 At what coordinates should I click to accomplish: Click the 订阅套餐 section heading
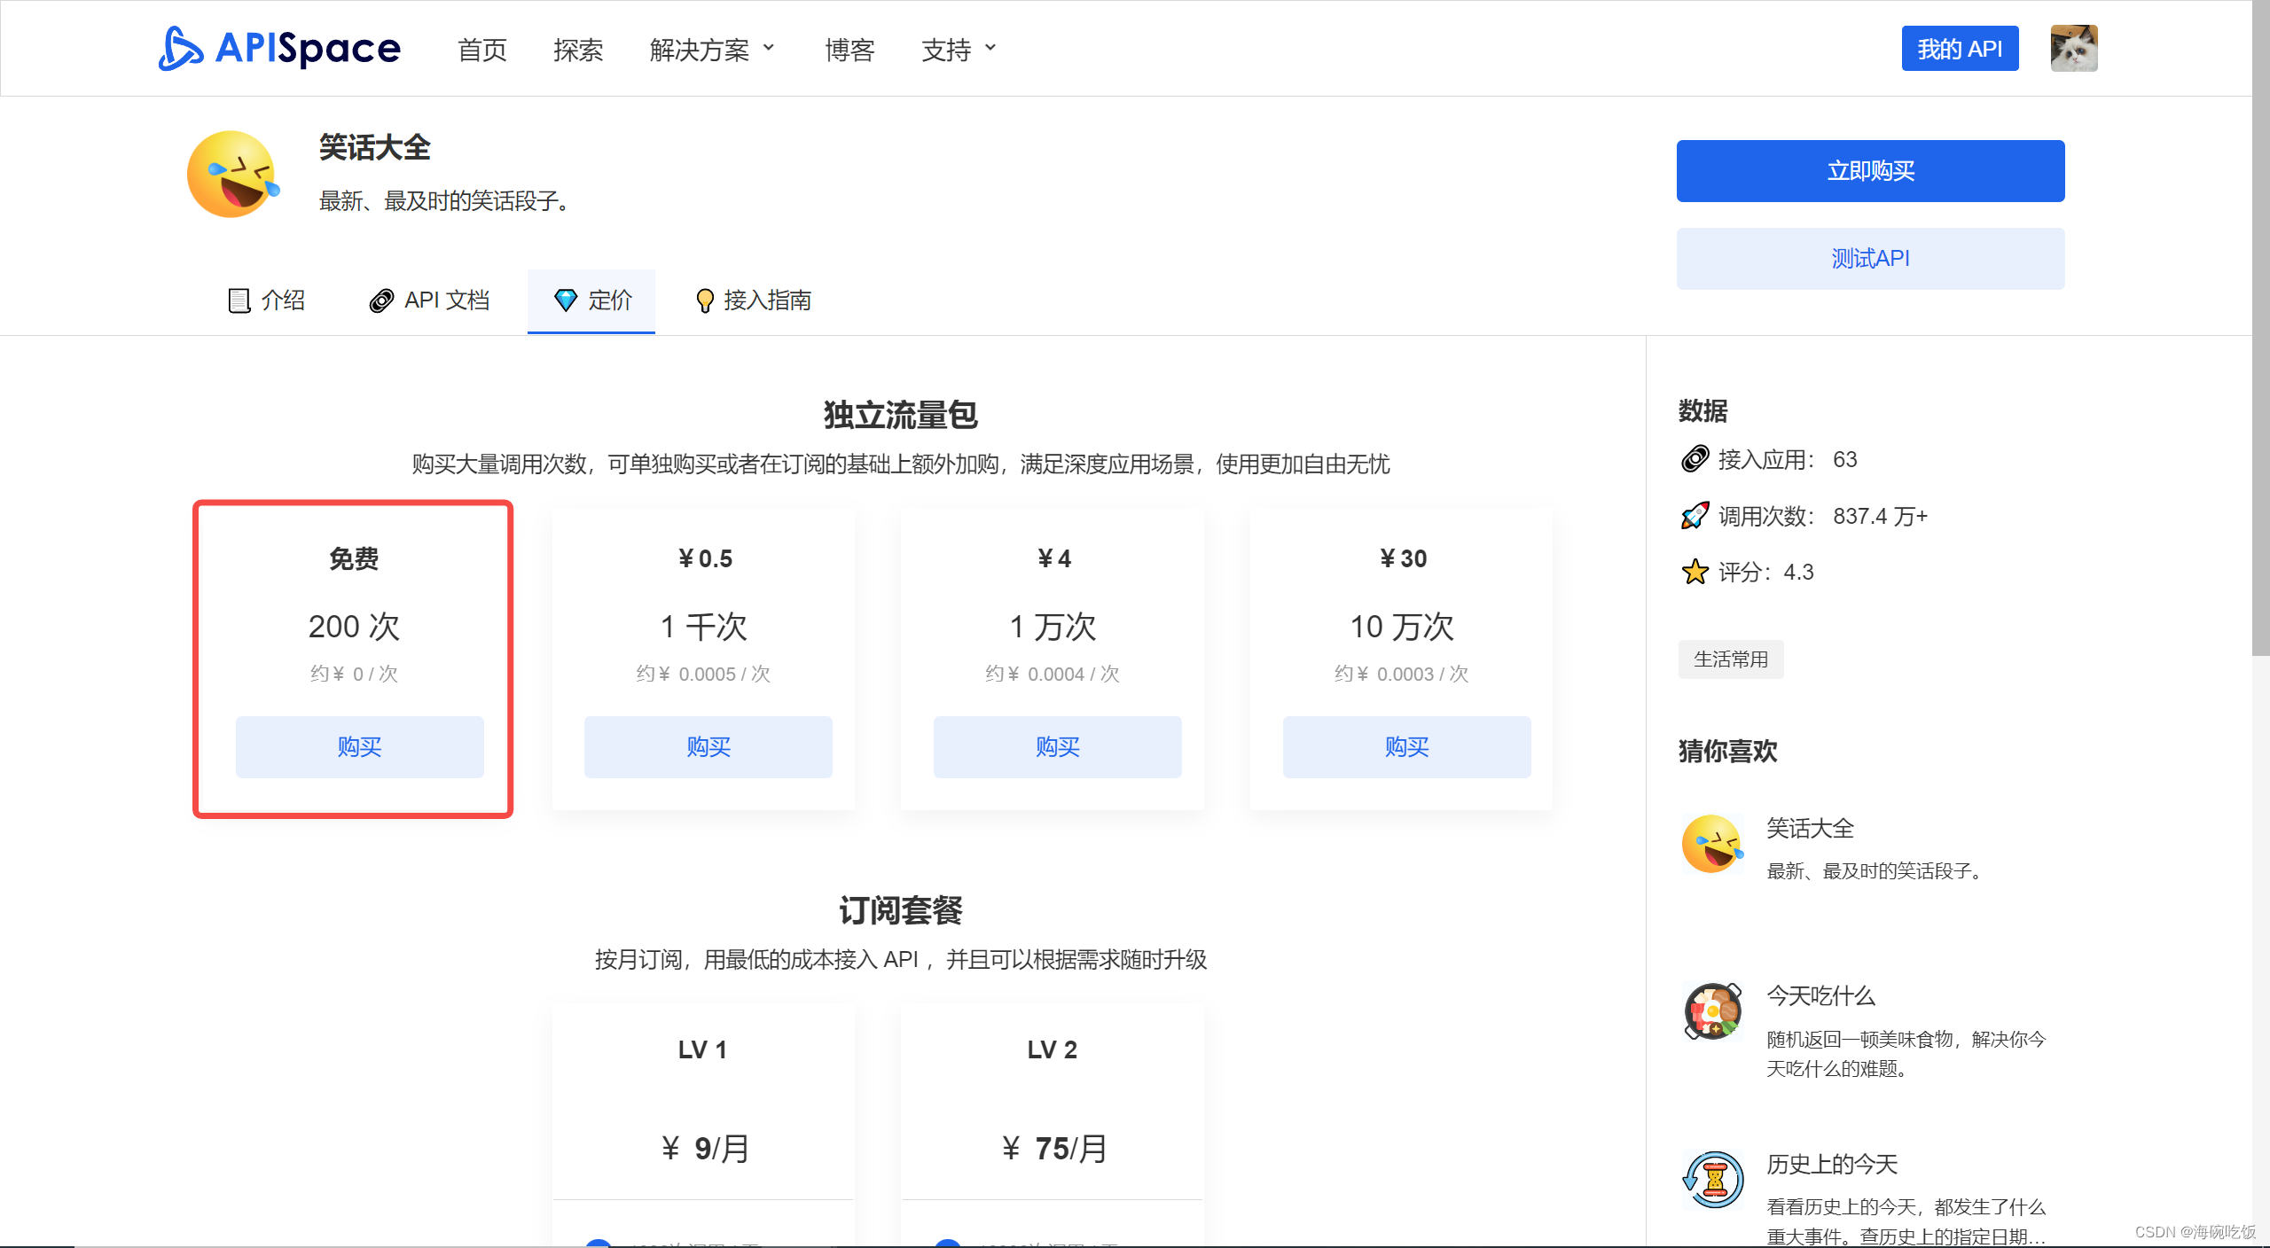pos(900,909)
